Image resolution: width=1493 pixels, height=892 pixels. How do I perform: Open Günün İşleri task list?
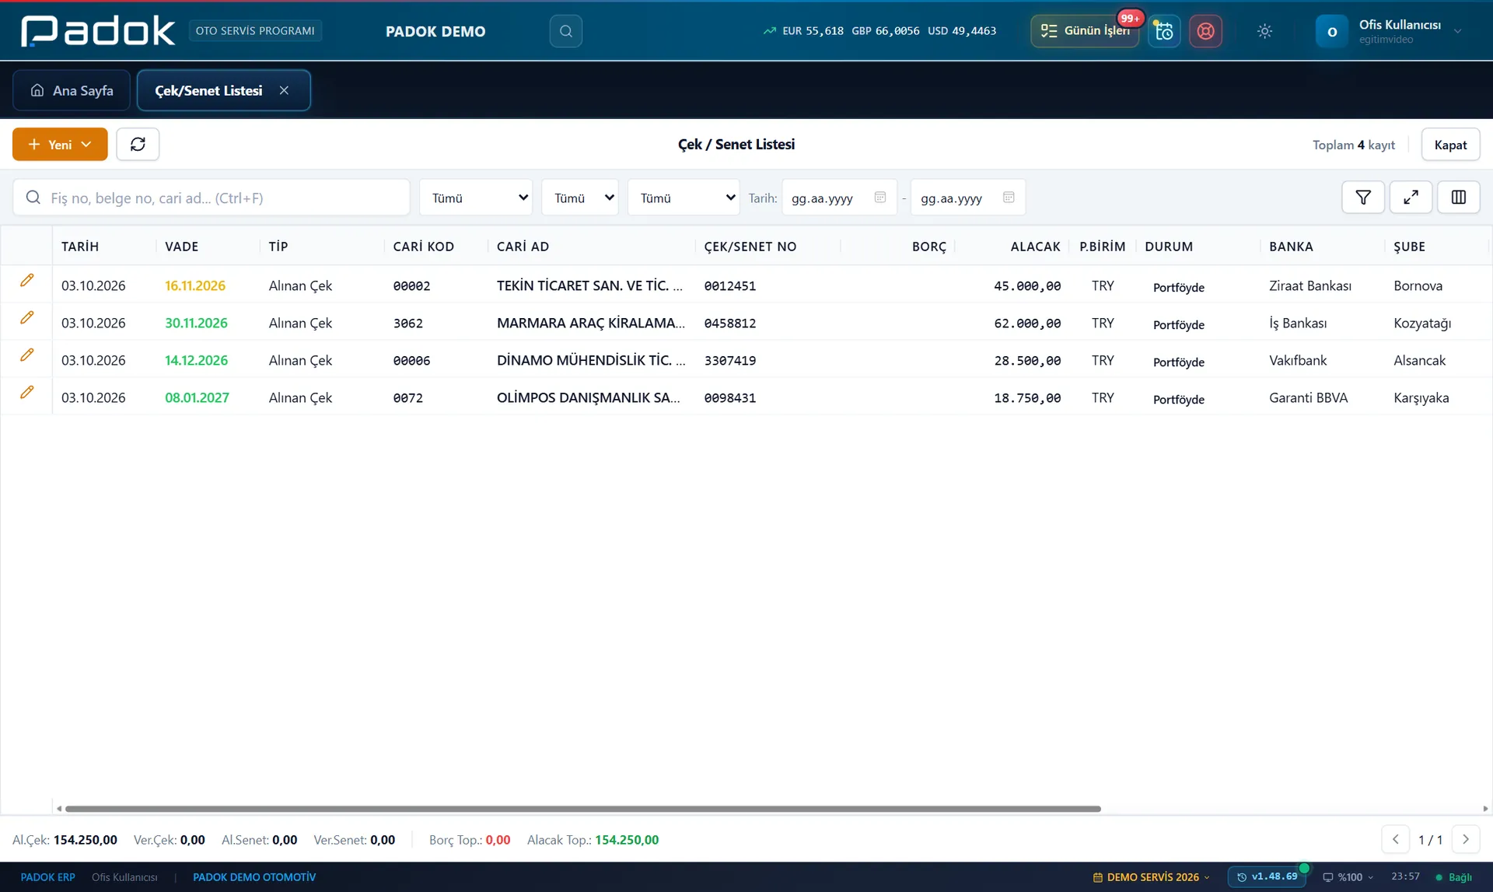coord(1085,31)
